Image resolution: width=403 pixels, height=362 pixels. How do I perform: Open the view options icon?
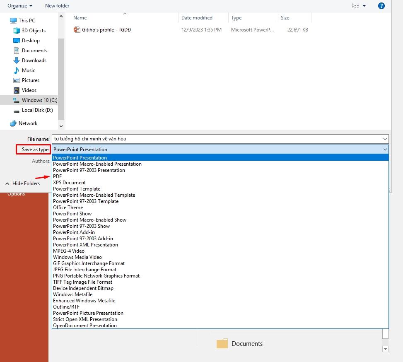click(355, 6)
